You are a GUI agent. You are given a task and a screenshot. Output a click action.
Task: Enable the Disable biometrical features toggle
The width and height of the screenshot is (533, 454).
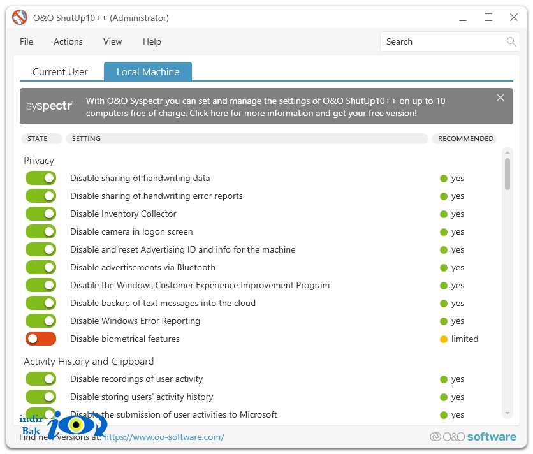click(41, 339)
